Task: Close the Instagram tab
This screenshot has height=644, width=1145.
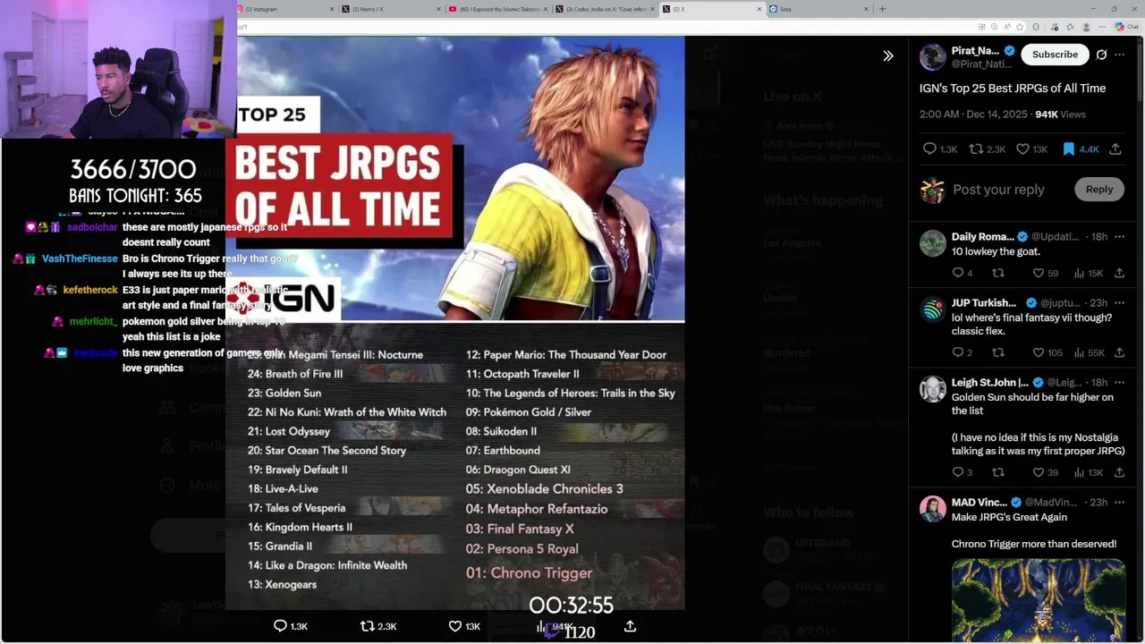Action: point(331,9)
